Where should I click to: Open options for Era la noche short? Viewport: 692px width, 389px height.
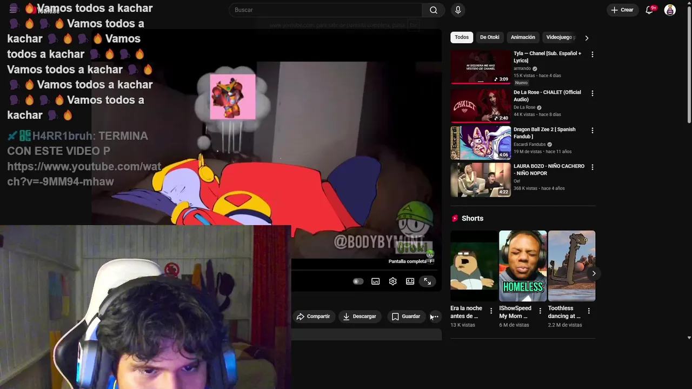pos(491,311)
